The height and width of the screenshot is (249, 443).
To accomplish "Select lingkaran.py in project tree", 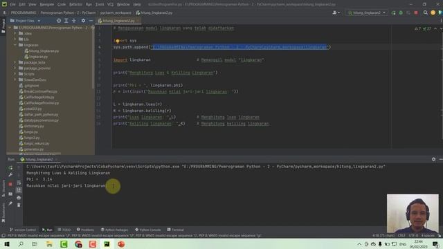I will pos(36,57).
